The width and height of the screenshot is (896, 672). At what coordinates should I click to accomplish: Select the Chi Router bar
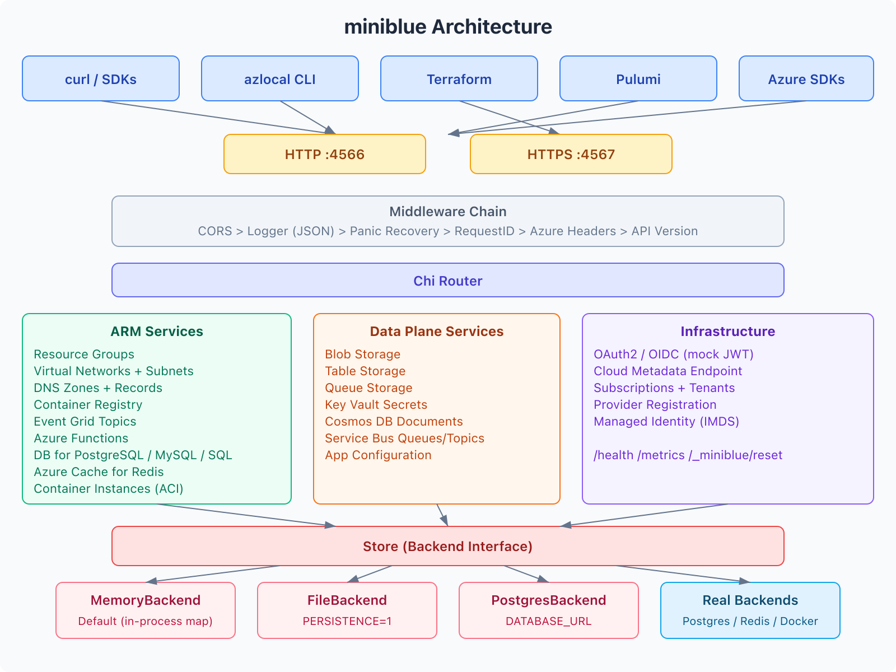coord(448,281)
